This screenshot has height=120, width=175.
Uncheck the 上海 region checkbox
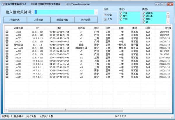pyautogui.click(x=121, y=13)
